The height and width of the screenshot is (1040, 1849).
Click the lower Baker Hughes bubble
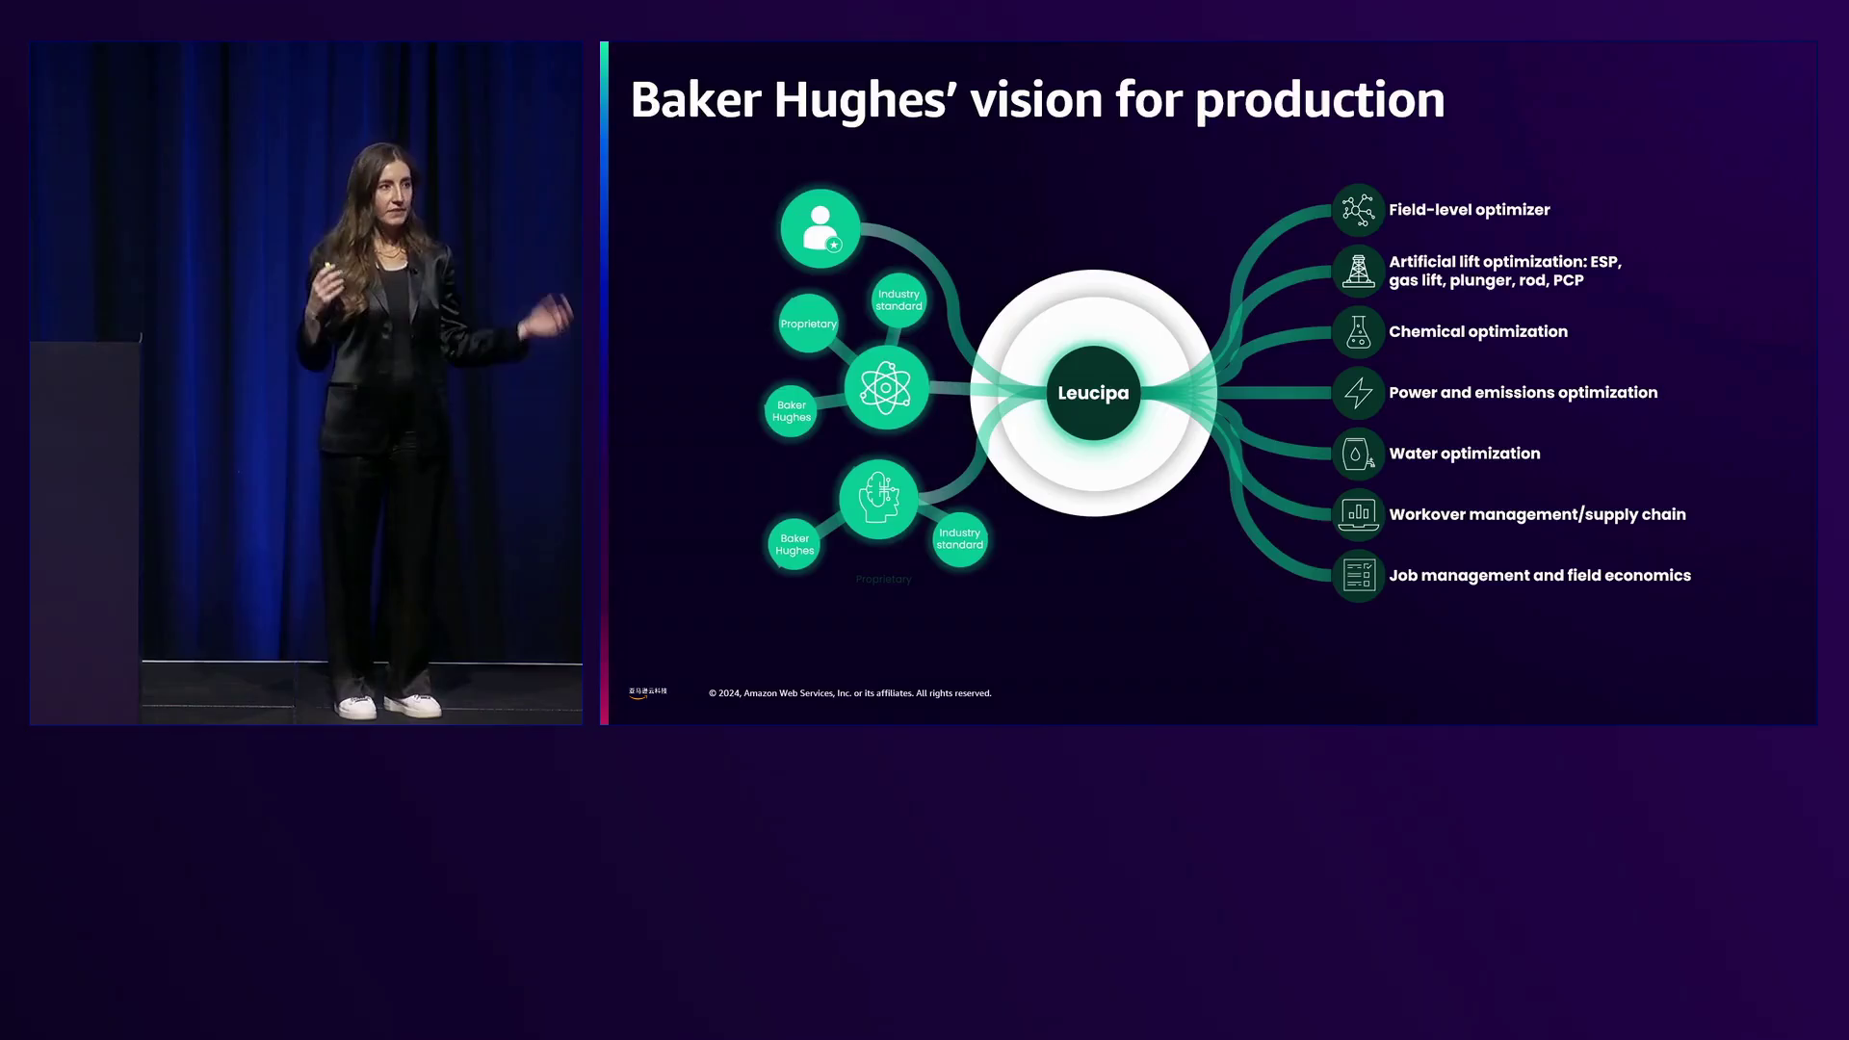pyautogui.click(x=794, y=545)
